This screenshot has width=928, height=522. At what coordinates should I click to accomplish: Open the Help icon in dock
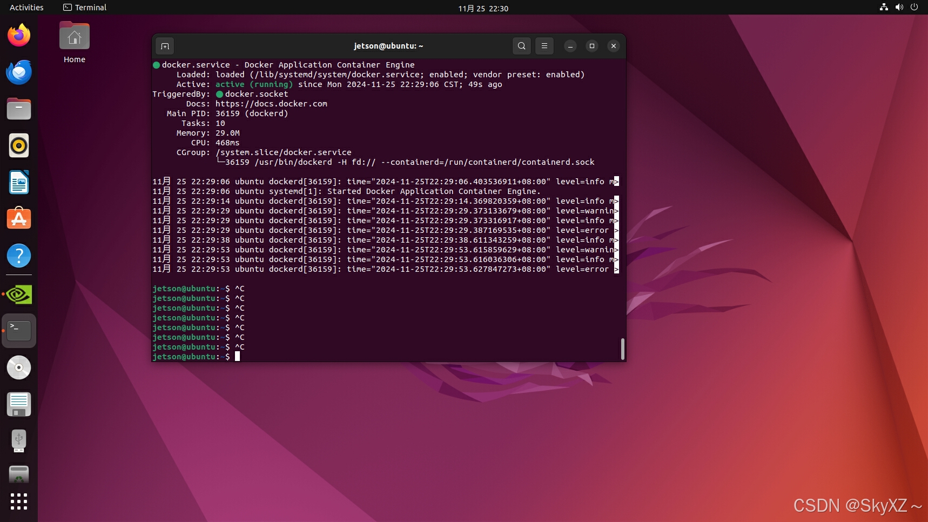tap(19, 256)
